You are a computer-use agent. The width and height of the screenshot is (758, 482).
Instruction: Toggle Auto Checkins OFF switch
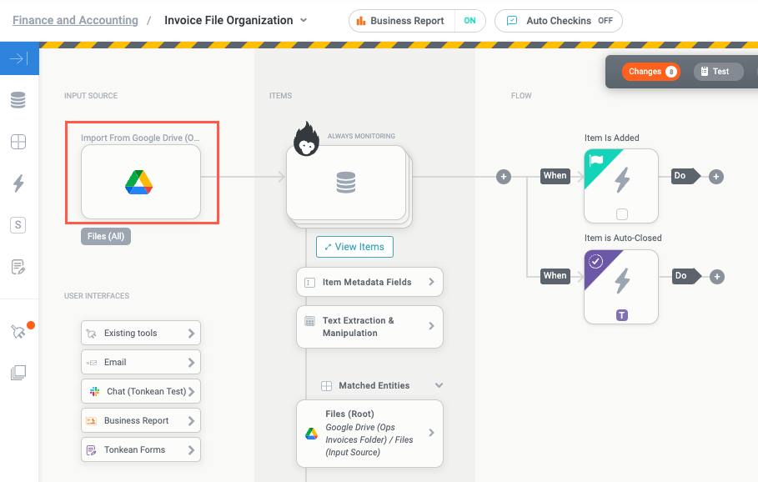tap(605, 21)
